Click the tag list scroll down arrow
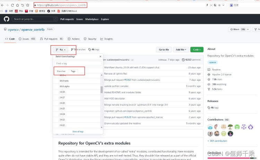Screen dimensions: 260x160 pyautogui.click(x=102, y=127)
